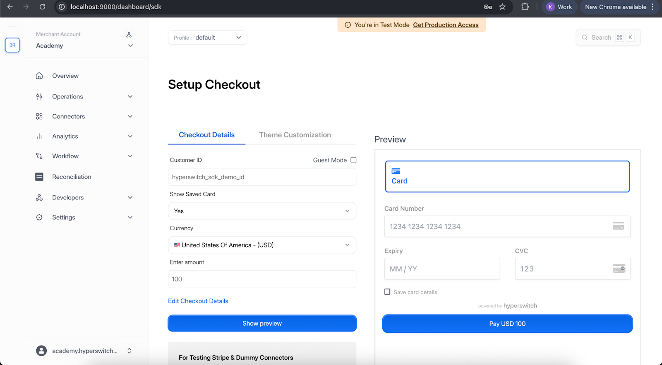662x365 pixels.
Task: Switch to the Theme Customization tab
Action: pyautogui.click(x=295, y=135)
